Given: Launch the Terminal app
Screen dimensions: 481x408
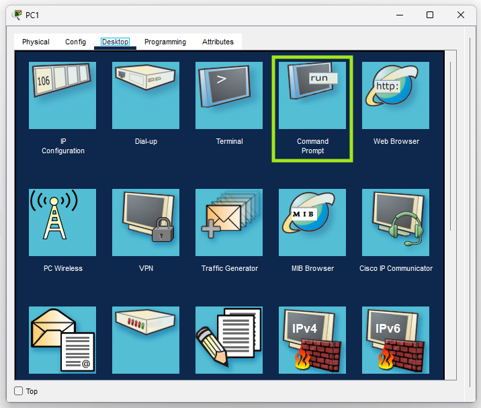Looking at the screenshot, I should pyautogui.click(x=229, y=95).
